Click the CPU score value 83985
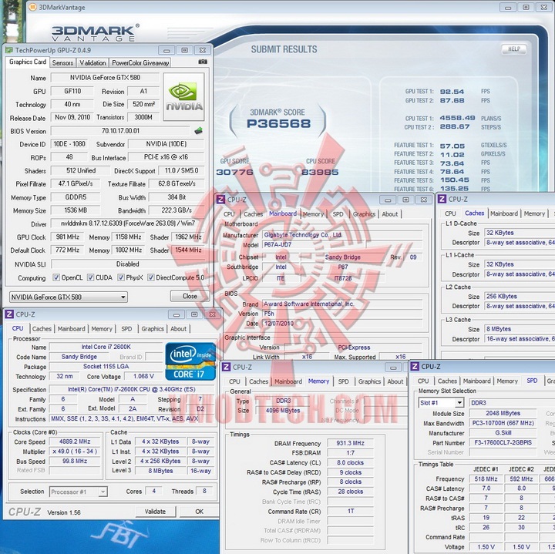The image size is (555, 554). (320, 173)
